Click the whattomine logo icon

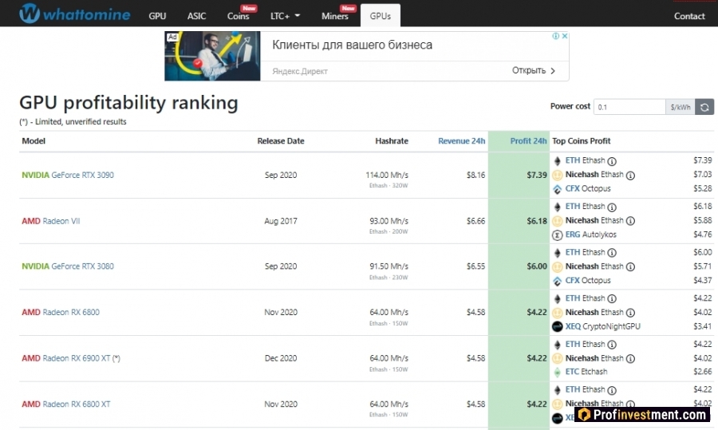pyautogui.click(x=30, y=14)
